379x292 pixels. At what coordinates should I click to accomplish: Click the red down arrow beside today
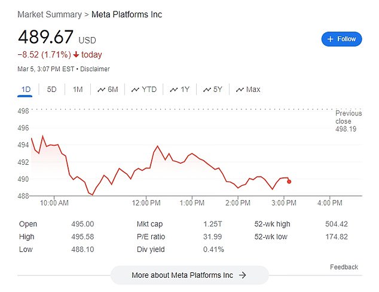click(76, 55)
